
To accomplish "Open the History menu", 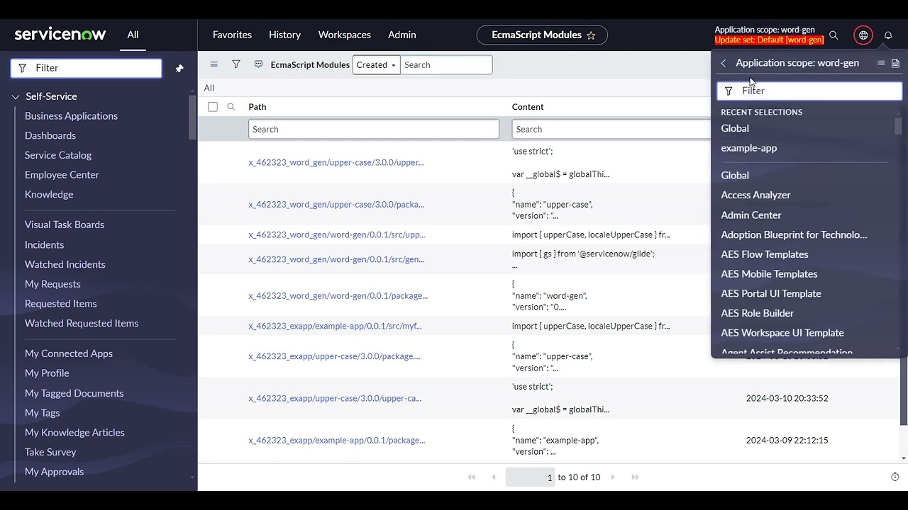I will click(x=284, y=35).
